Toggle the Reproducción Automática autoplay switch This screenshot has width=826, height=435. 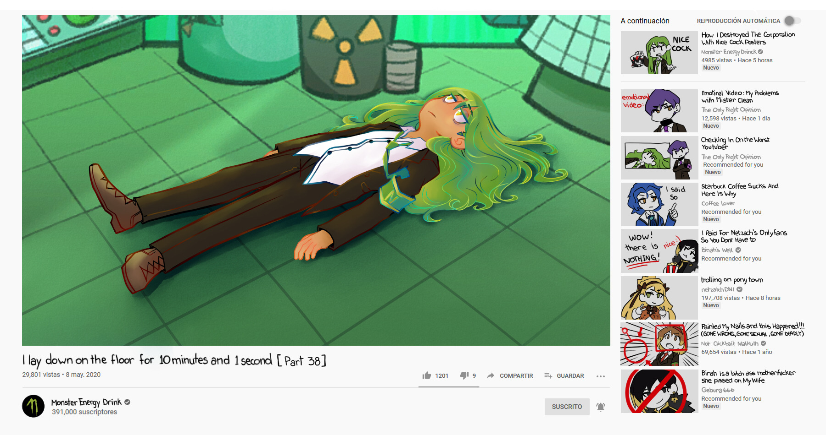793,21
